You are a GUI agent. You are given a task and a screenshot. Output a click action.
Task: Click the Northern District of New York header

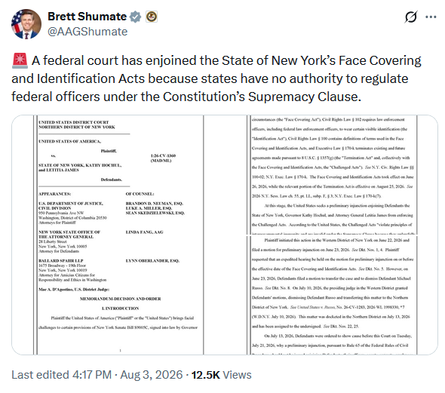pyautogui.click(x=77, y=127)
